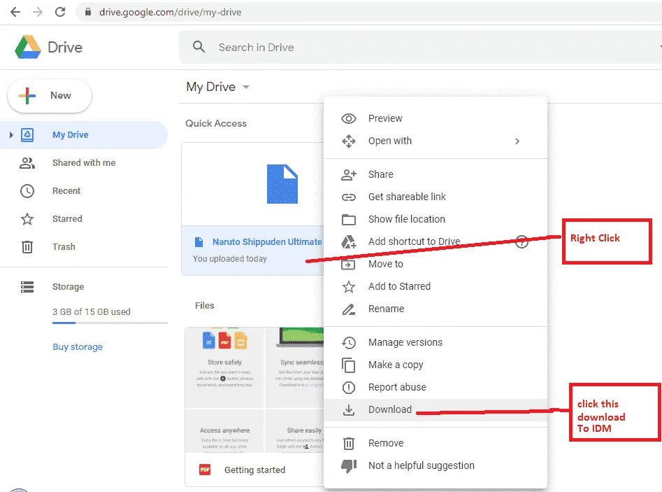
Task: Click the shareable link chain icon
Action: pyautogui.click(x=349, y=197)
